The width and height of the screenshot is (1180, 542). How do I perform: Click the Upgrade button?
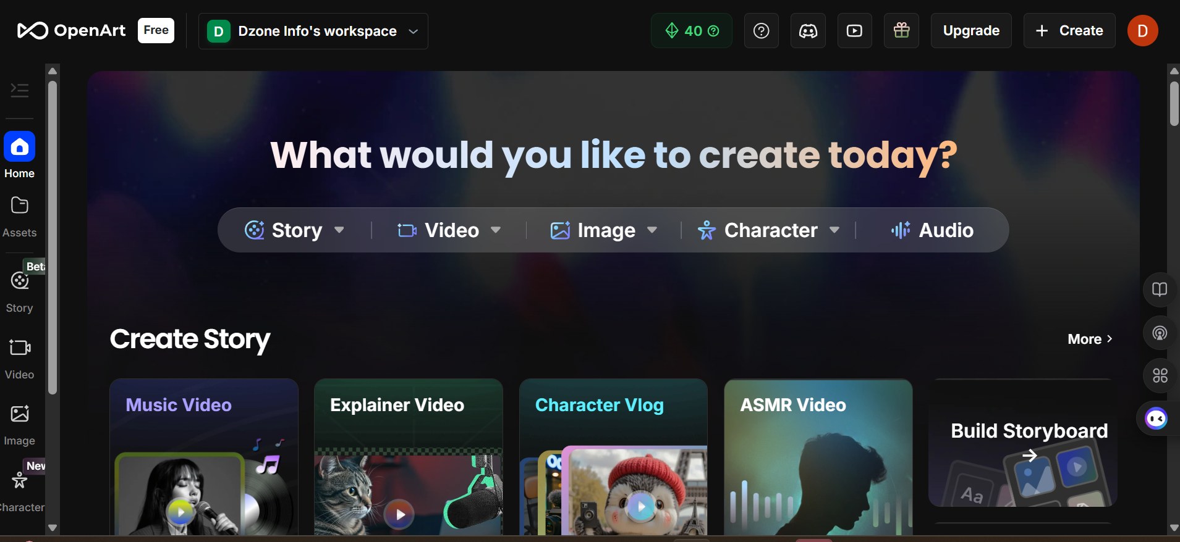pos(971,31)
